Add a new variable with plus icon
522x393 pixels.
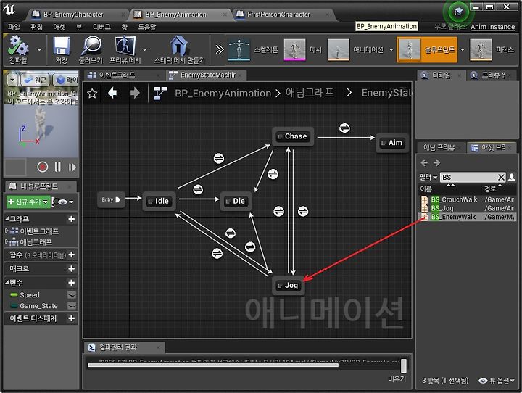coord(71,283)
